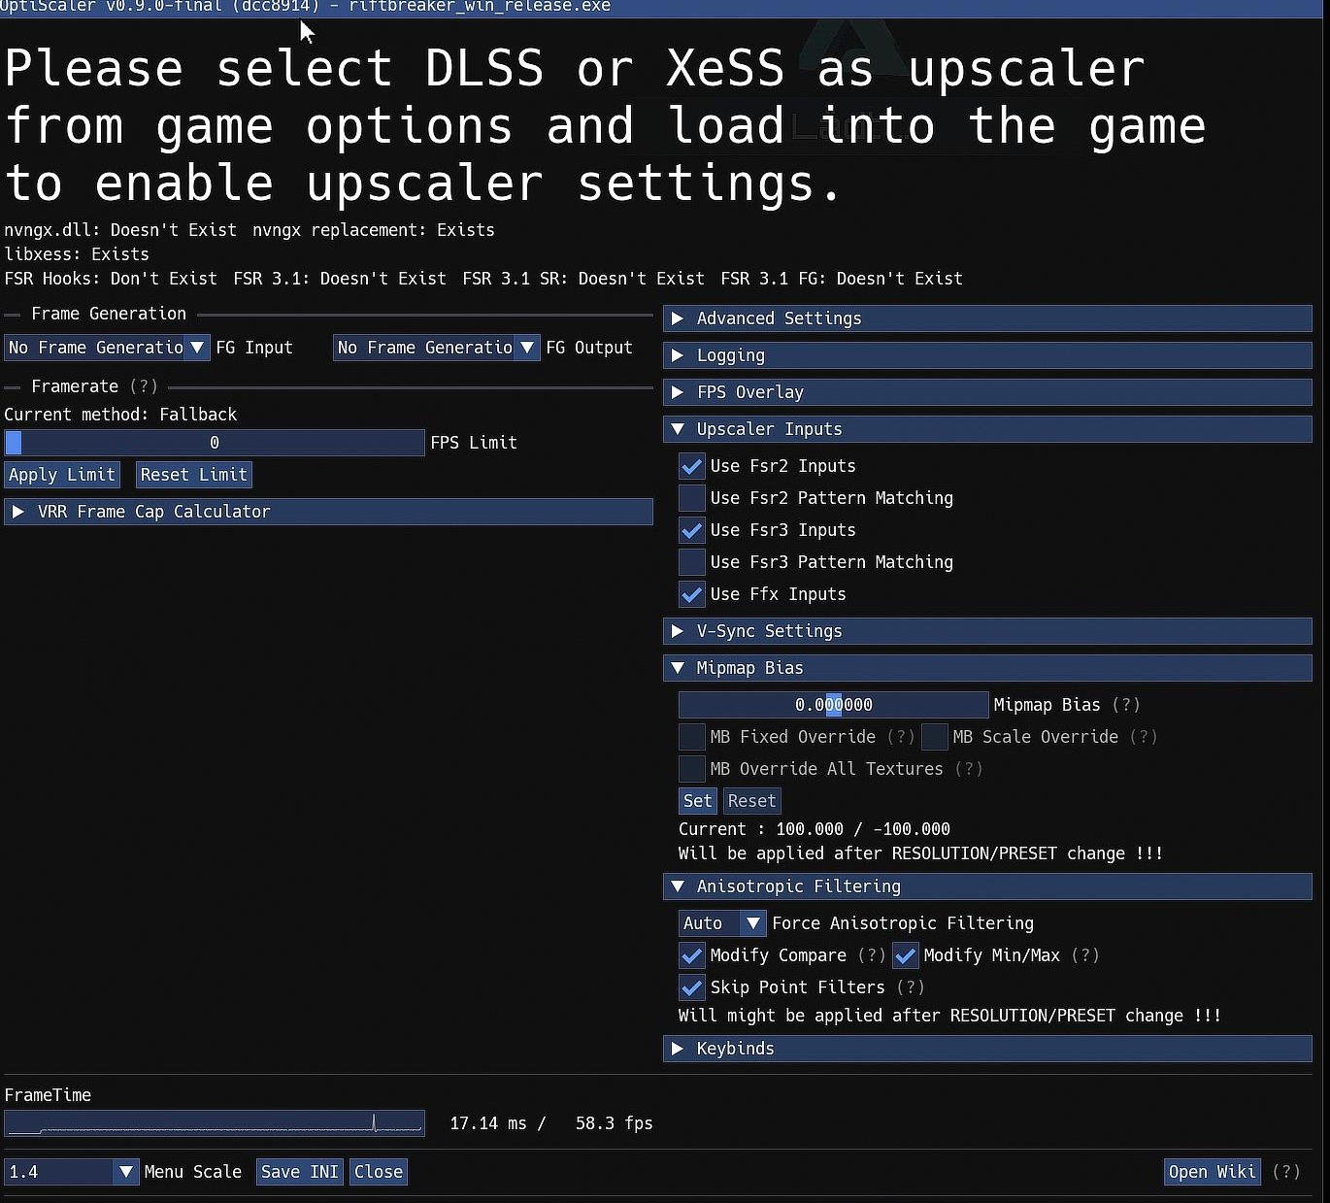Uncheck Modify Min/Max option

tap(906, 955)
